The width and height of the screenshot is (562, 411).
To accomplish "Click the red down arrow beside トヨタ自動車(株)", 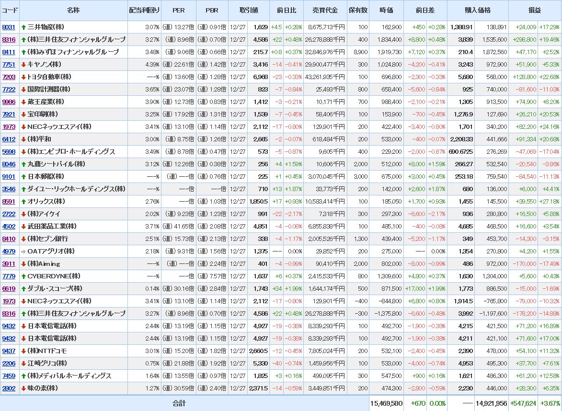I will (x=23, y=77).
